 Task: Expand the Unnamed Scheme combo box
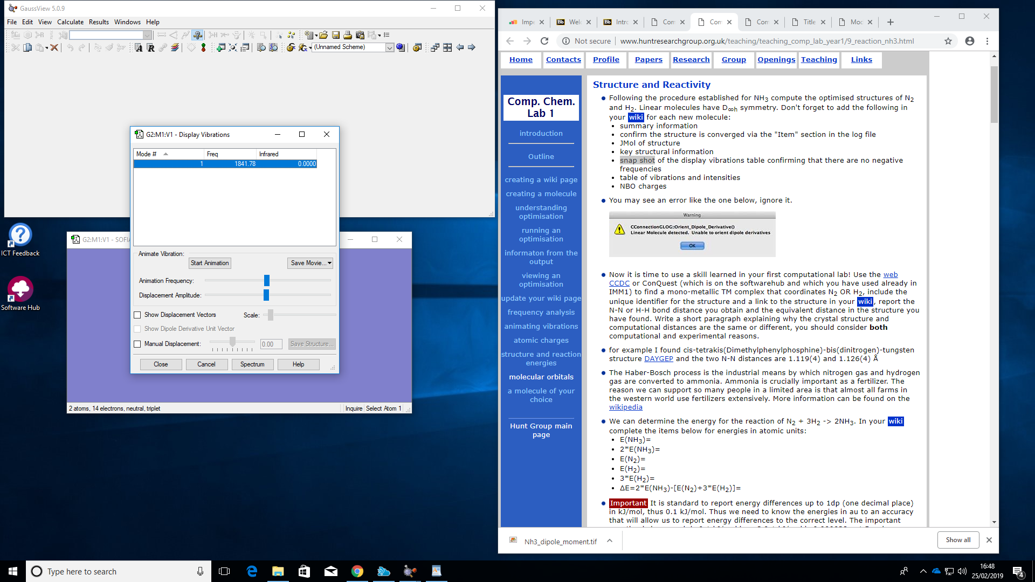[x=389, y=47]
